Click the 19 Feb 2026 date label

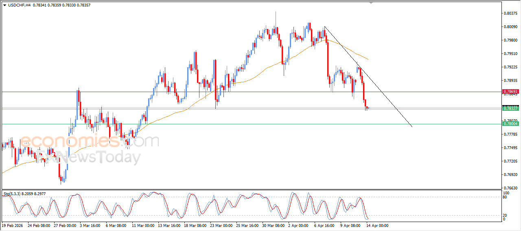12,225
